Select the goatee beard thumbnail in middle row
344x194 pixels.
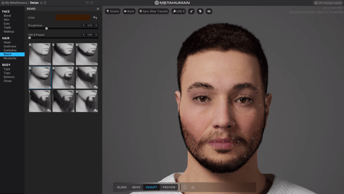pyautogui.click(x=63, y=78)
